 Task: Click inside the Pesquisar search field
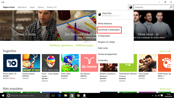tap(152, 7)
